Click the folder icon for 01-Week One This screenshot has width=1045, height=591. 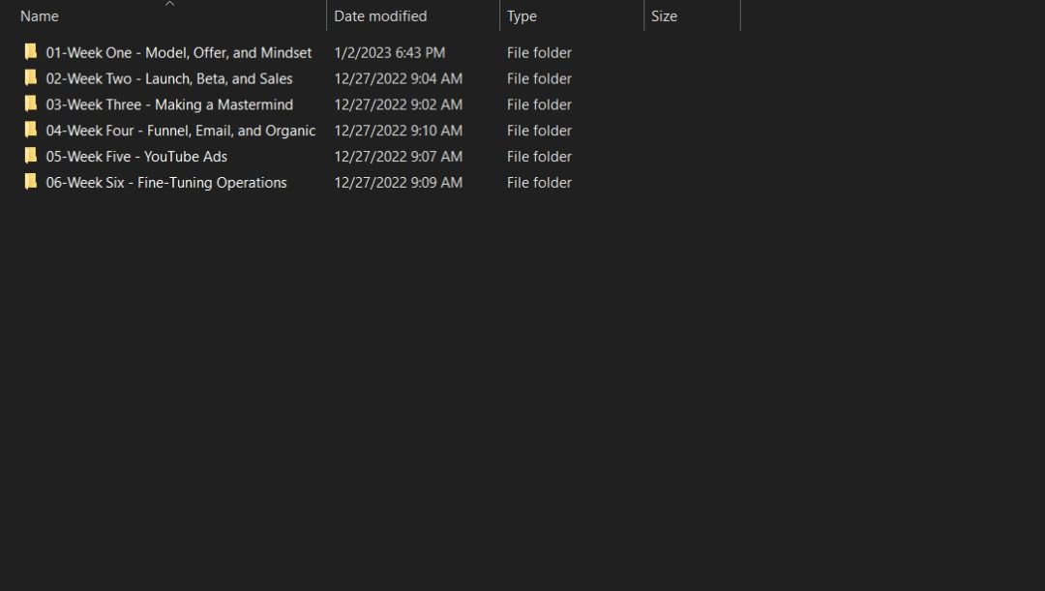click(31, 52)
